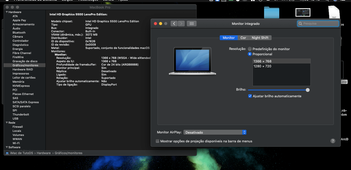Show all preferences with the grid icon
Viewport: 351px width, 170px height.
point(191,24)
